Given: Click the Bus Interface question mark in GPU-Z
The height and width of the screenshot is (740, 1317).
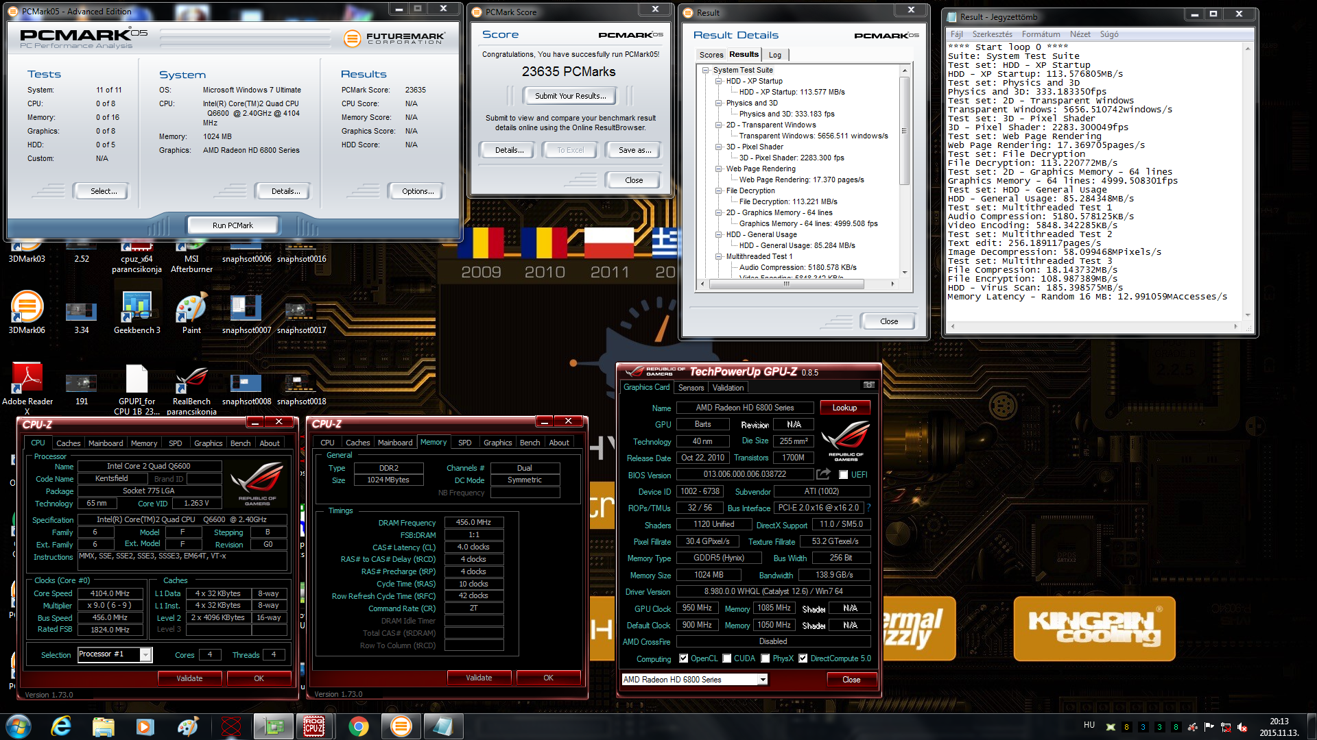Looking at the screenshot, I should tap(868, 508).
